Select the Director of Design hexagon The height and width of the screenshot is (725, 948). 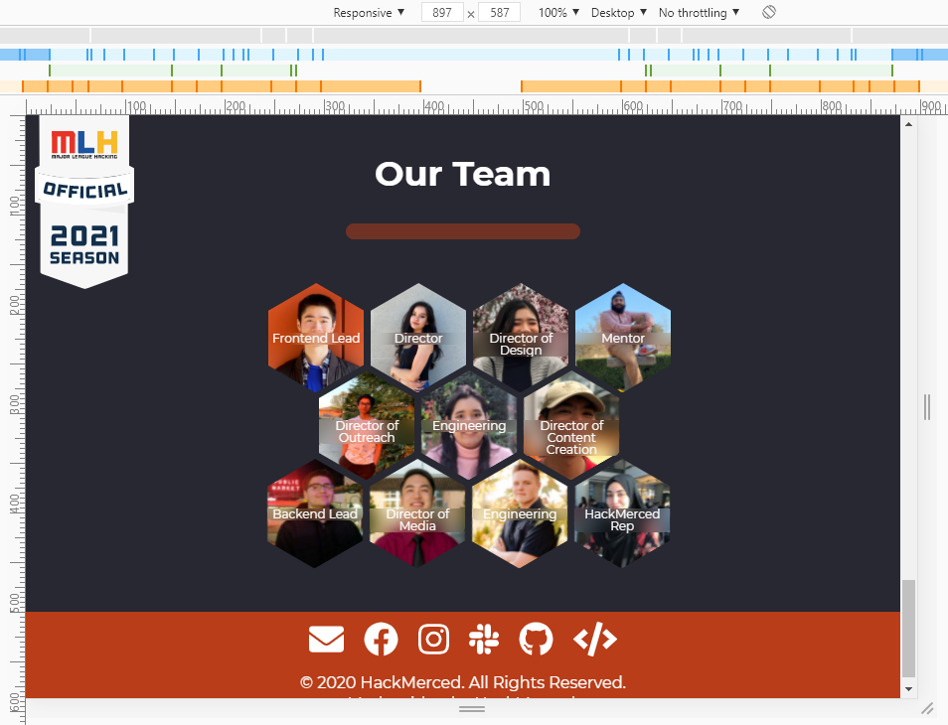click(x=521, y=337)
